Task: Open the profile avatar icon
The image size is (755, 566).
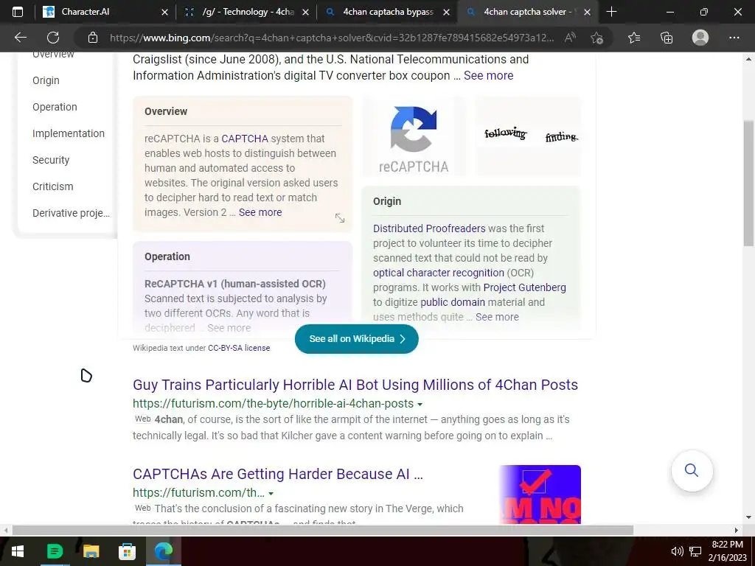Action: [700, 38]
